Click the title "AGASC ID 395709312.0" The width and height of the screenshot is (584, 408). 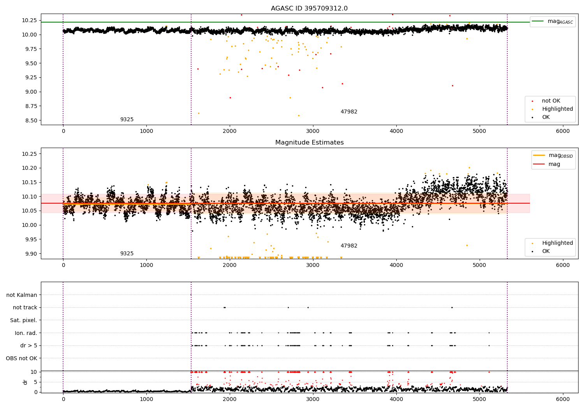[310, 9]
